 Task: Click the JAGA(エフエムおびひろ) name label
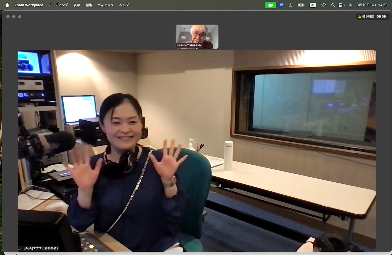(x=41, y=248)
